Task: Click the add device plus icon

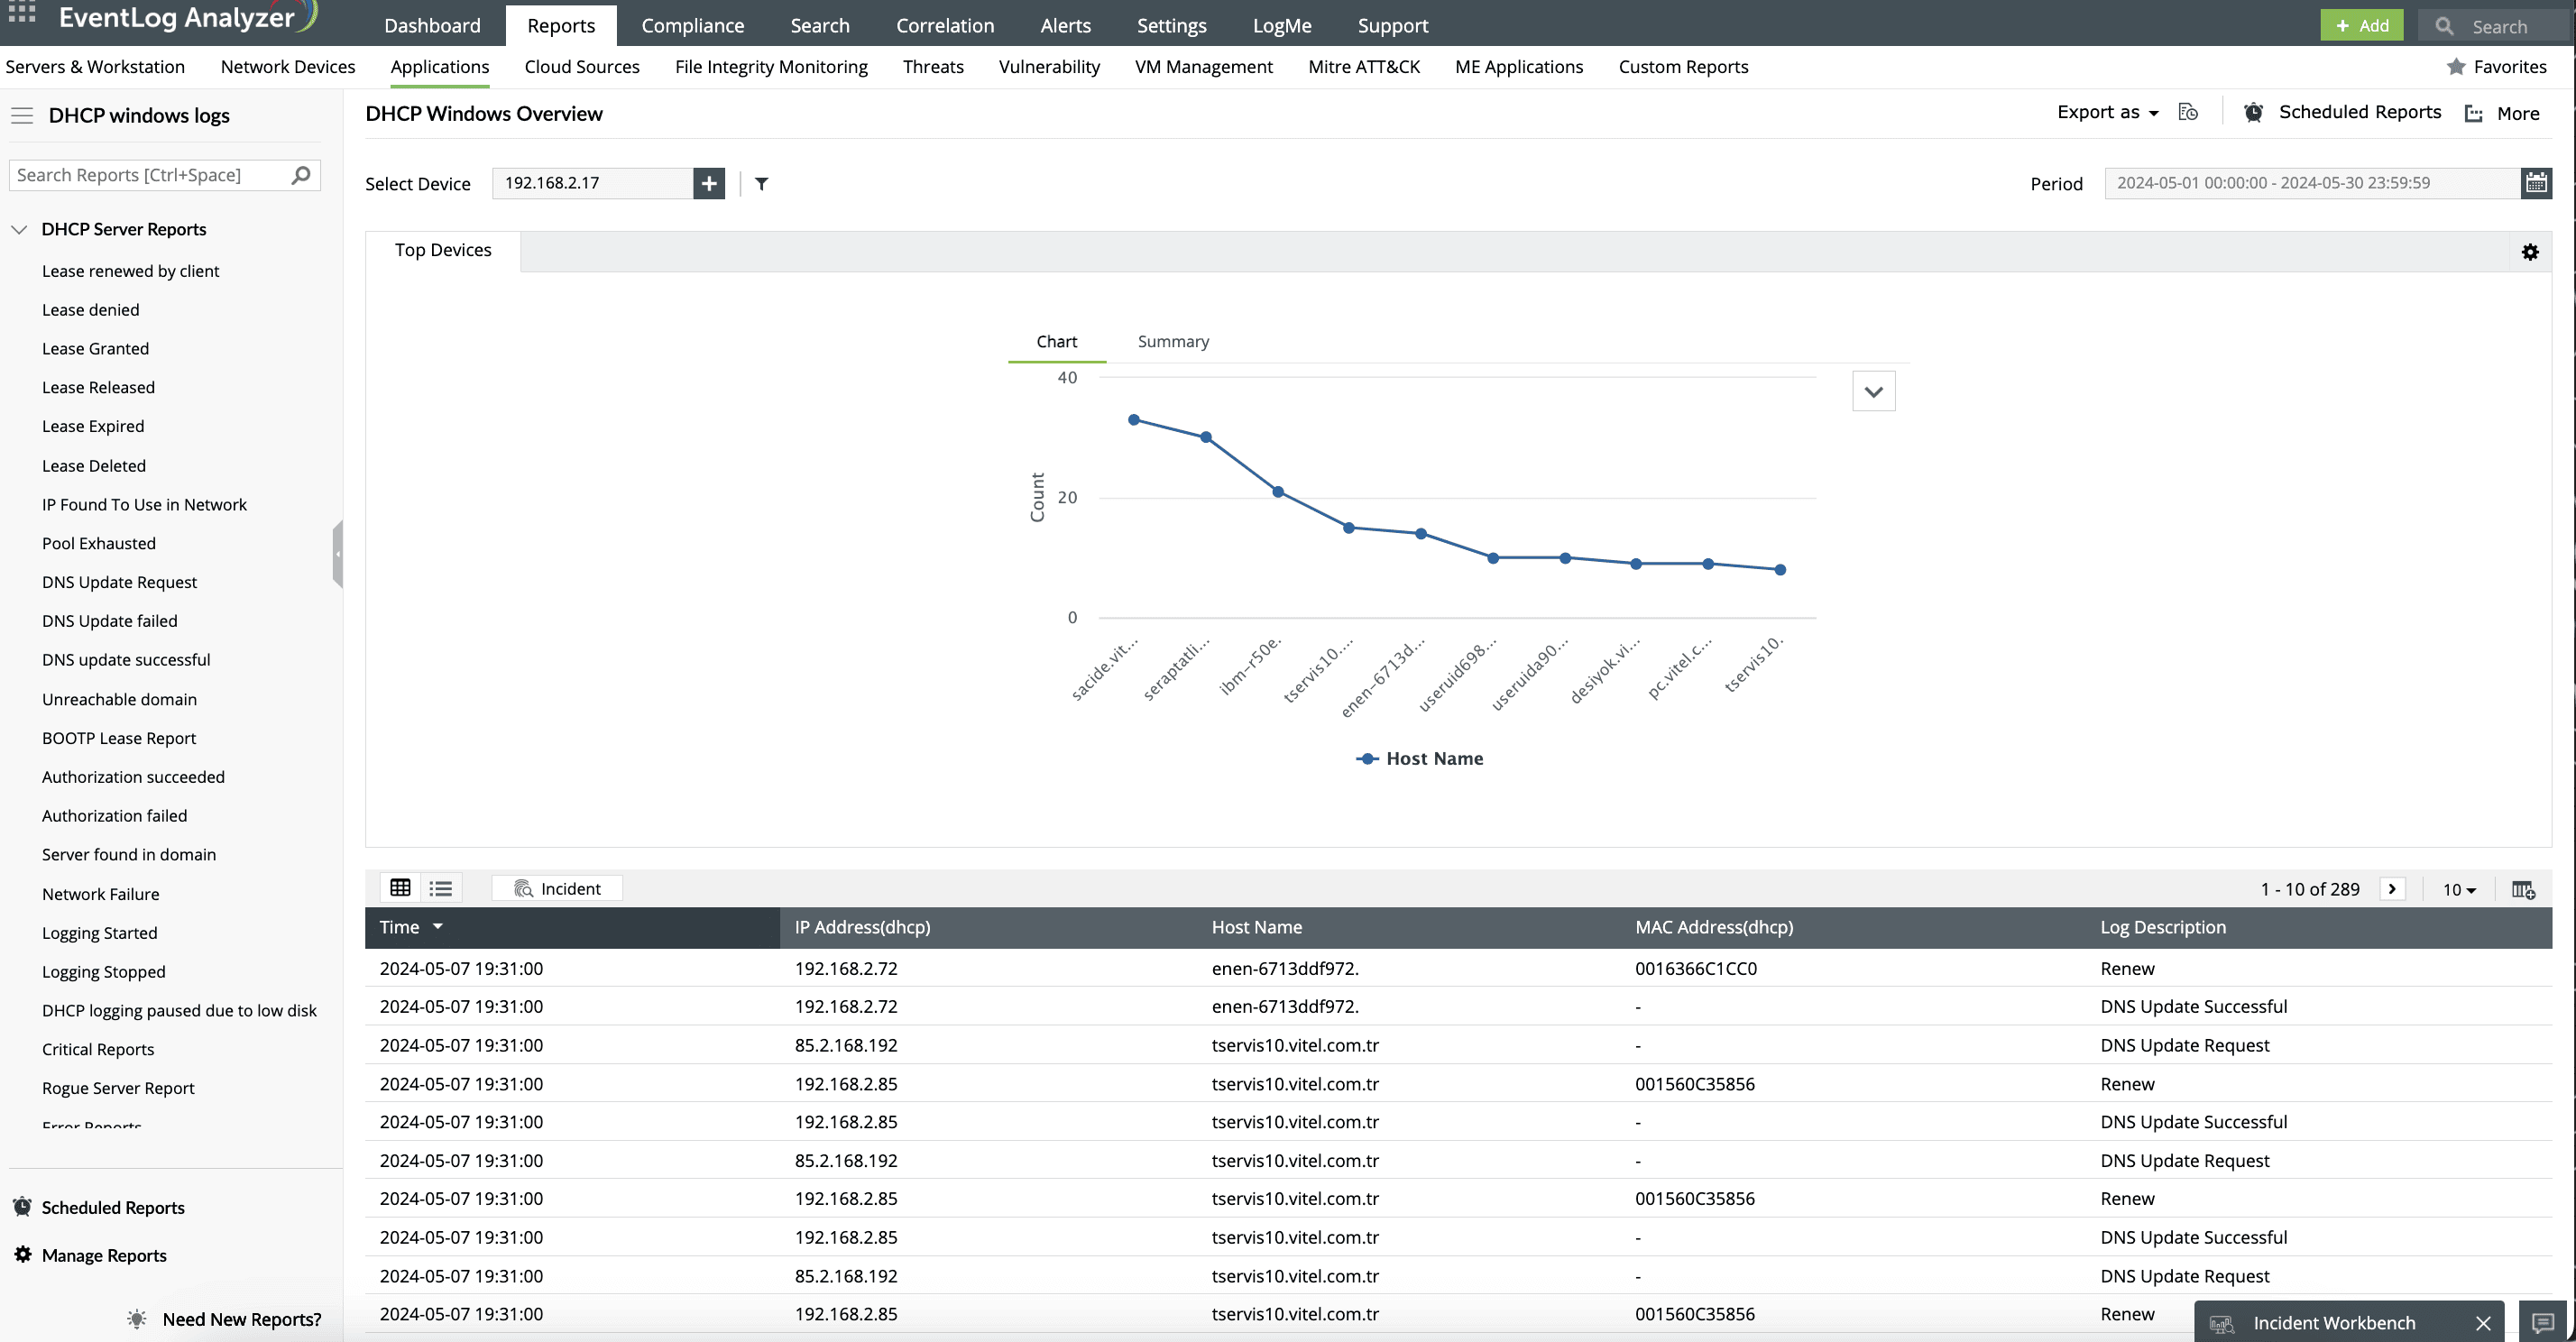Action: [x=708, y=183]
